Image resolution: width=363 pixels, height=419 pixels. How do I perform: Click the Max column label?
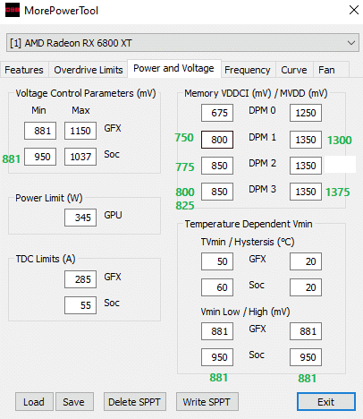pyautogui.click(x=80, y=110)
